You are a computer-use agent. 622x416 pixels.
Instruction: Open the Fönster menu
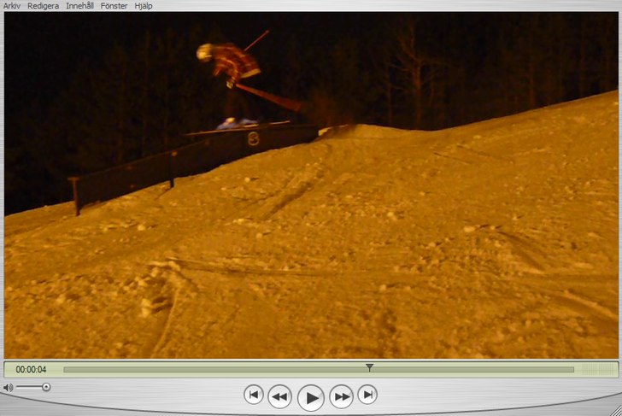click(x=114, y=5)
